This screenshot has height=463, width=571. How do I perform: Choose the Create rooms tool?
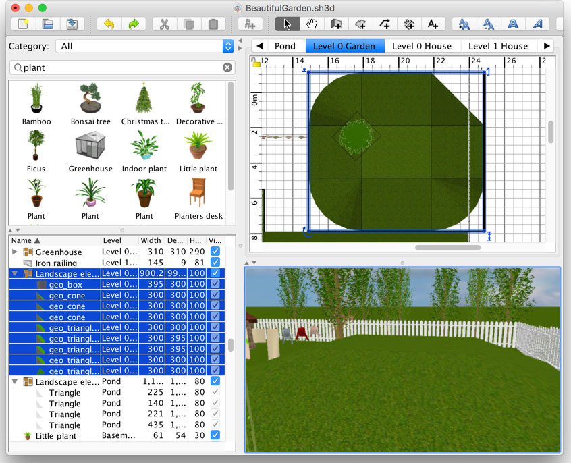click(360, 24)
